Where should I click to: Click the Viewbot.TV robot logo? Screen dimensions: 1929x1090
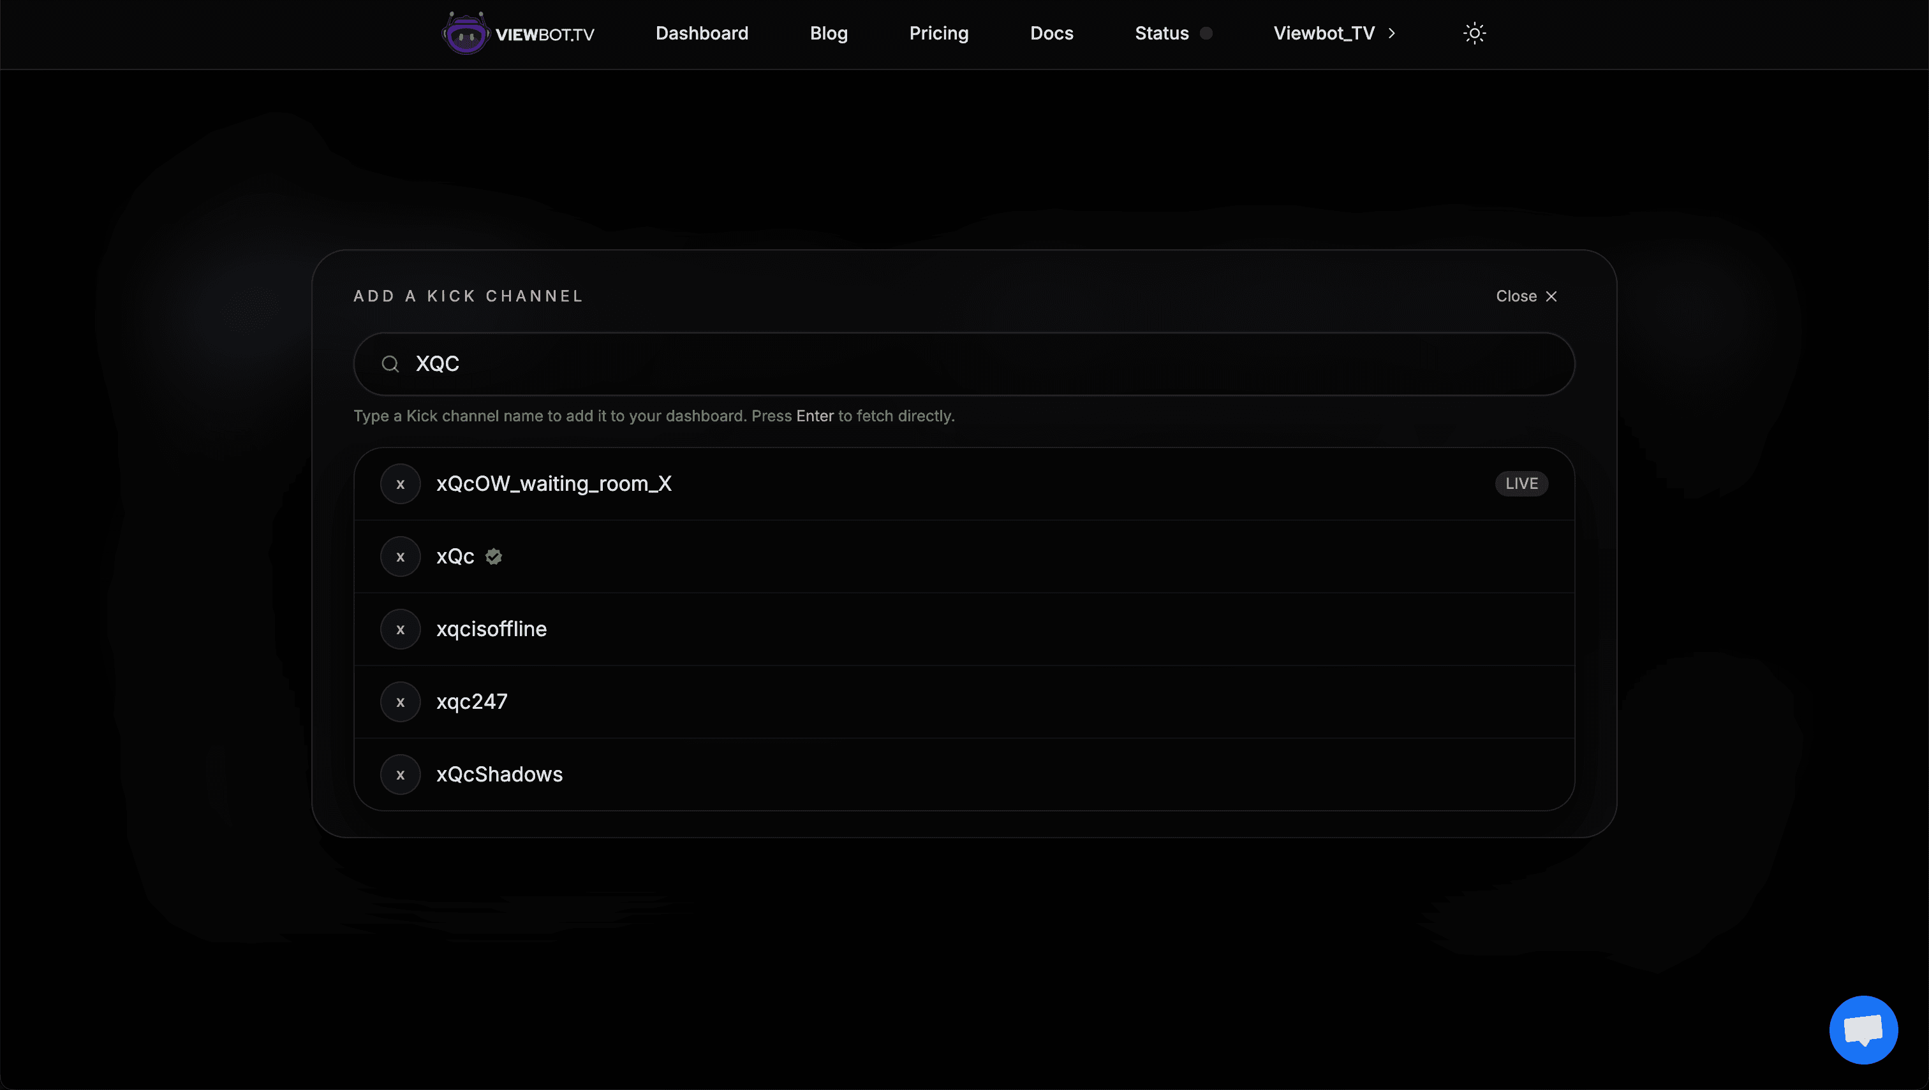point(465,34)
